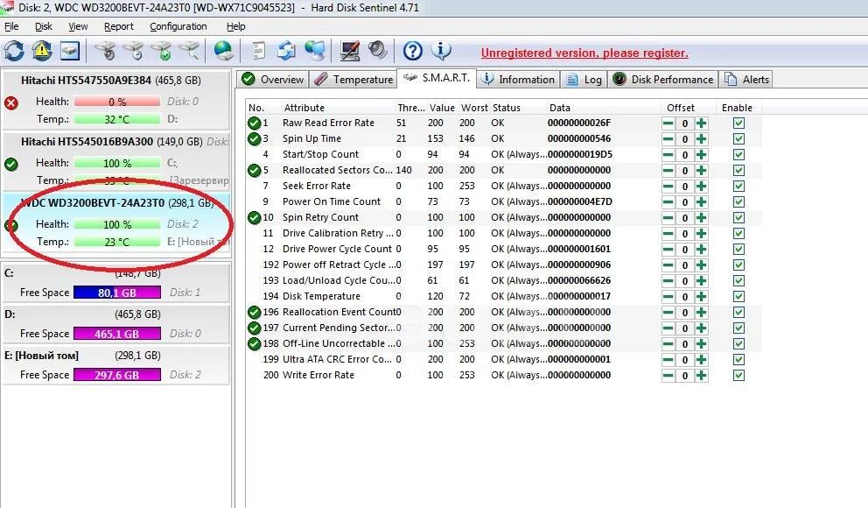Toggle Enable checkbox for Ultra ATA CRC Error Count
The width and height of the screenshot is (868, 508).
click(x=738, y=359)
